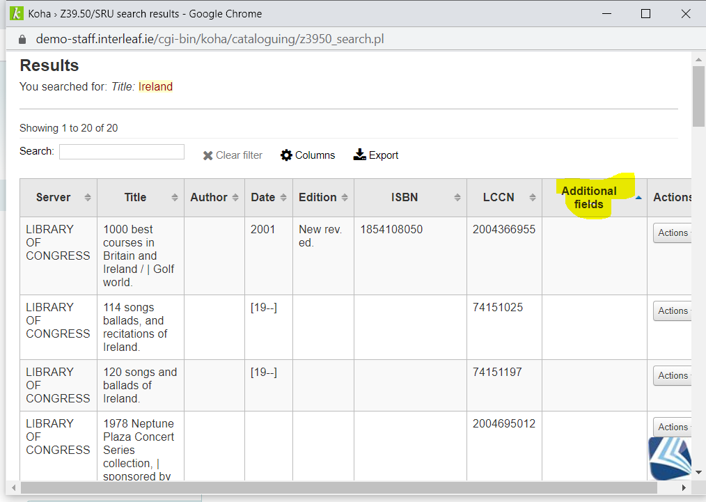Click [19--] date in 114 songs row
The image size is (706, 502).
(x=264, y=308)
